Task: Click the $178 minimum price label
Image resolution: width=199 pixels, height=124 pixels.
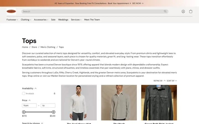Action: pos(24,116)
